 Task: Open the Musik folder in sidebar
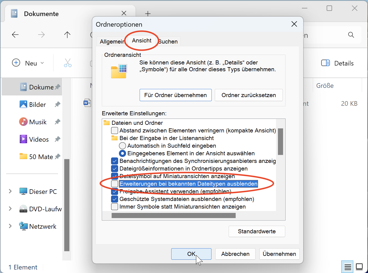coord(38,122)
